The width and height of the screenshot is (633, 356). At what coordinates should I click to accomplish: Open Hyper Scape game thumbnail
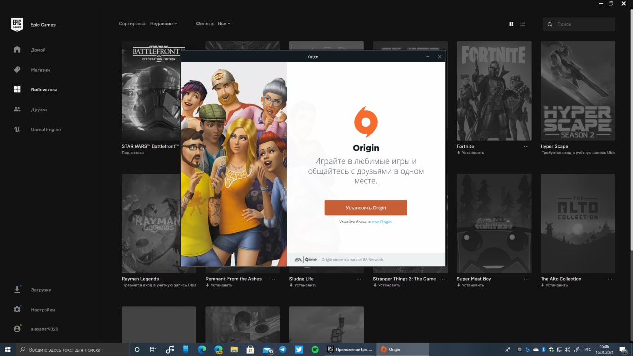(x=578, y=91)
